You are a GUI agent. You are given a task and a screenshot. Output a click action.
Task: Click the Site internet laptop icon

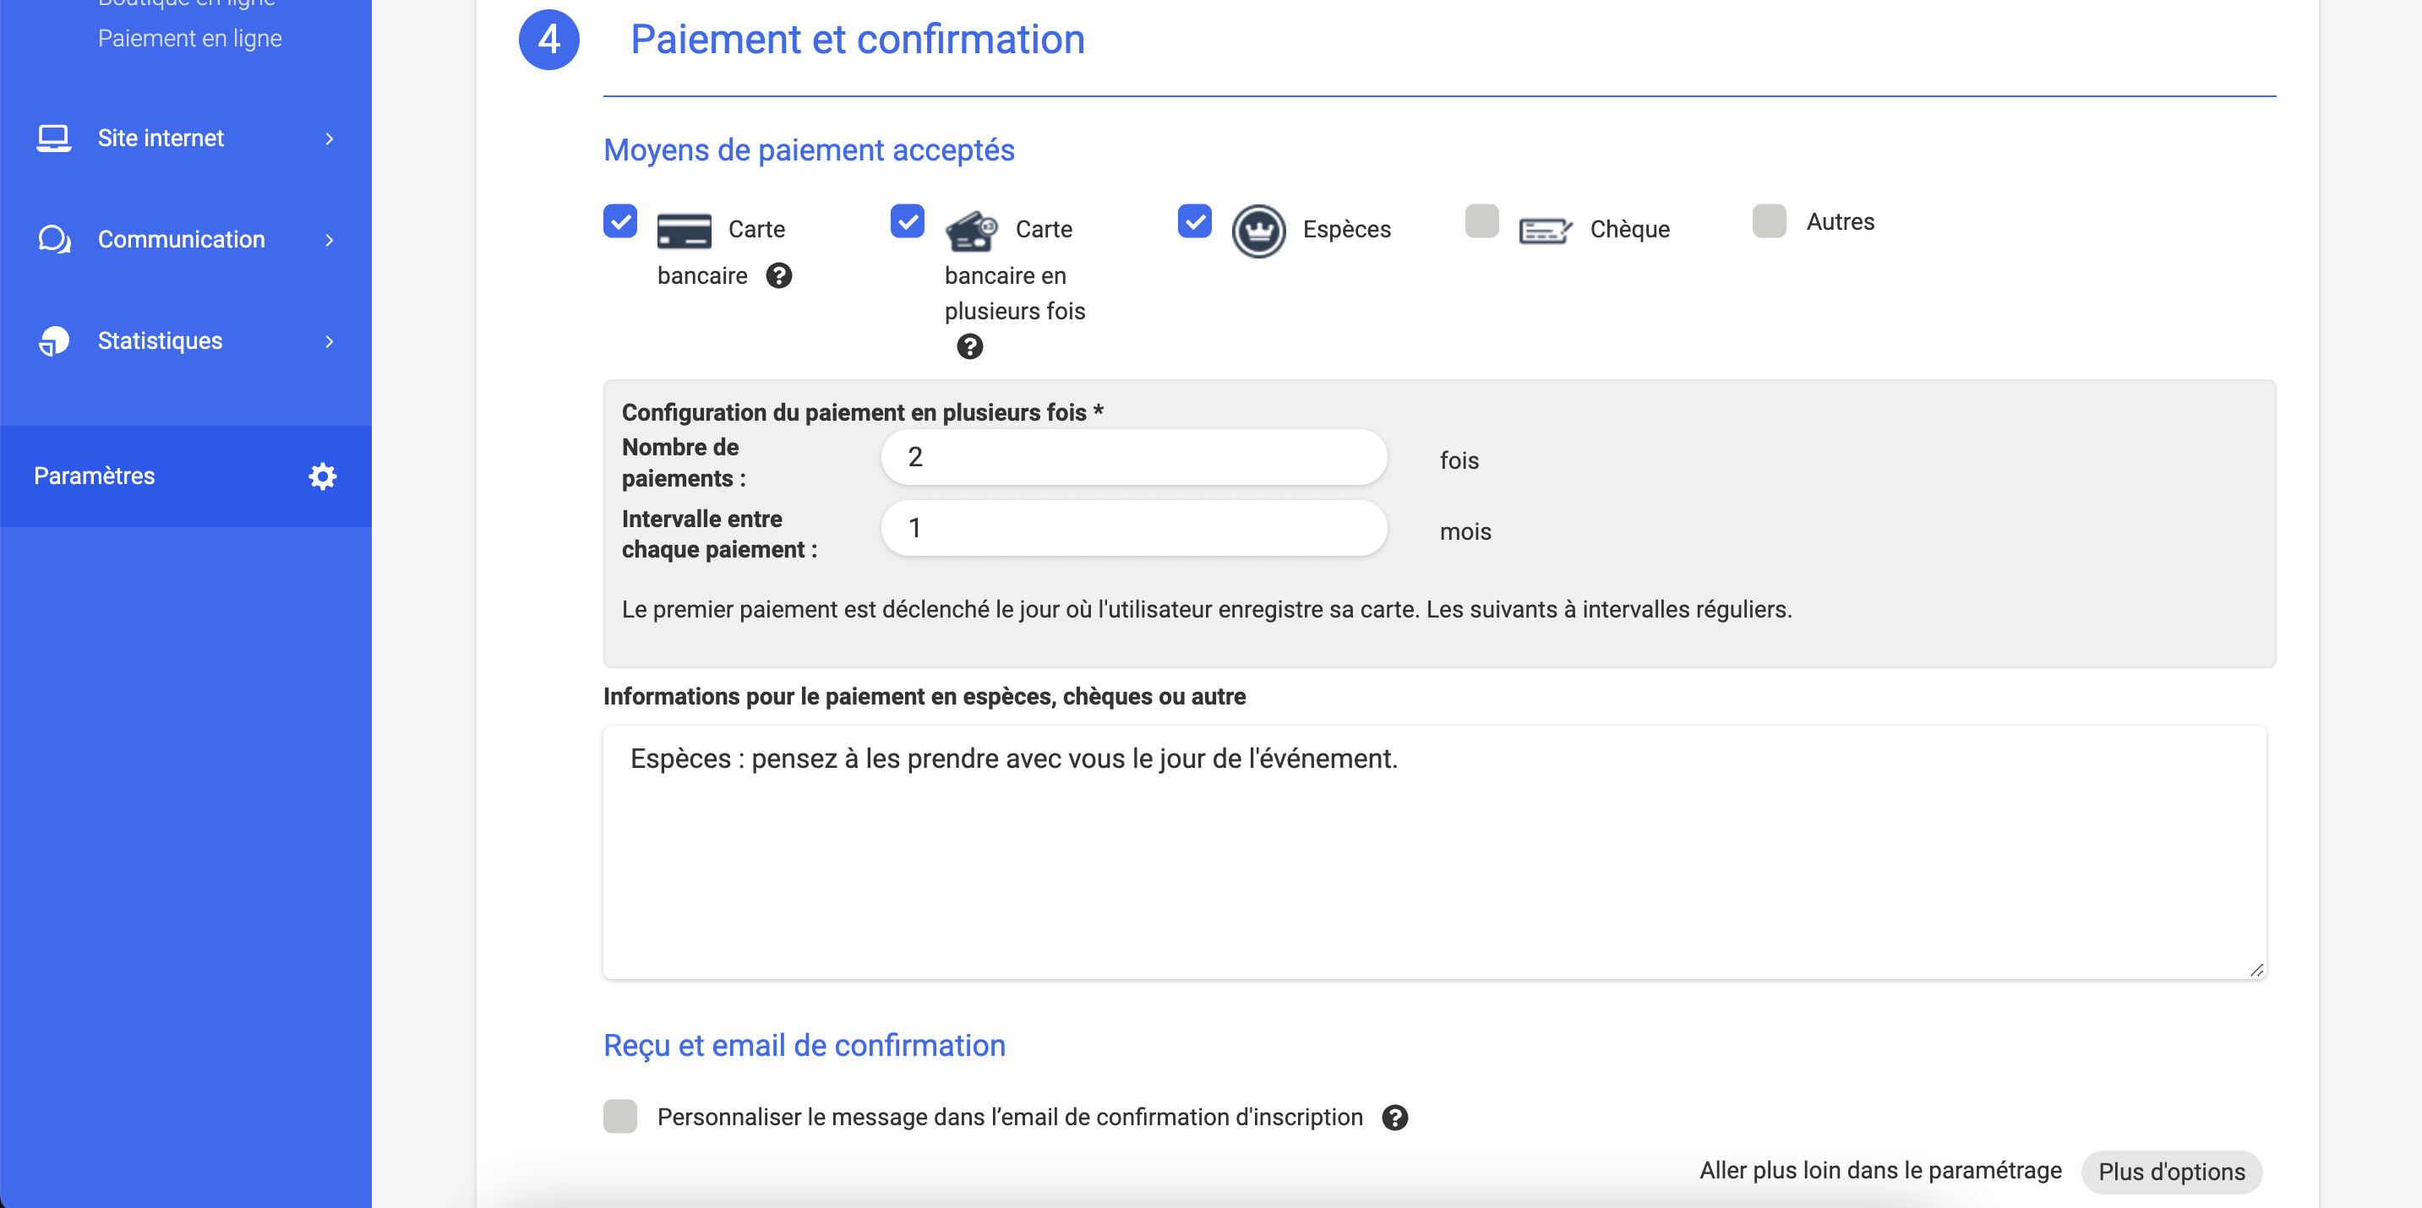pos(53,139)
